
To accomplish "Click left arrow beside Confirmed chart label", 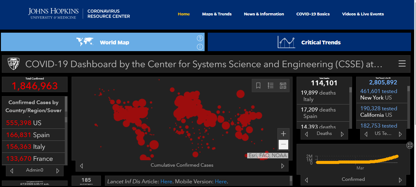I will (x=306, y=180).
